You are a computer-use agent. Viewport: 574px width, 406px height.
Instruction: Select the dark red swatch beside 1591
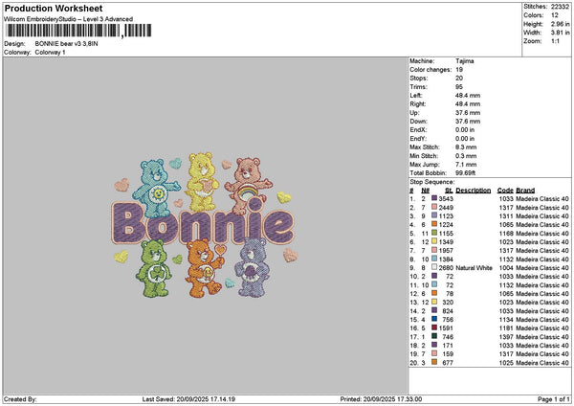click(434, 327)
